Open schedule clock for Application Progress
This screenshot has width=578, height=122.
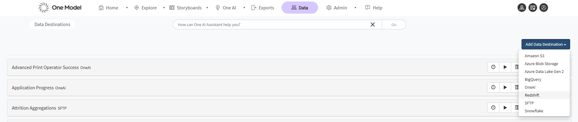[493, 87]
